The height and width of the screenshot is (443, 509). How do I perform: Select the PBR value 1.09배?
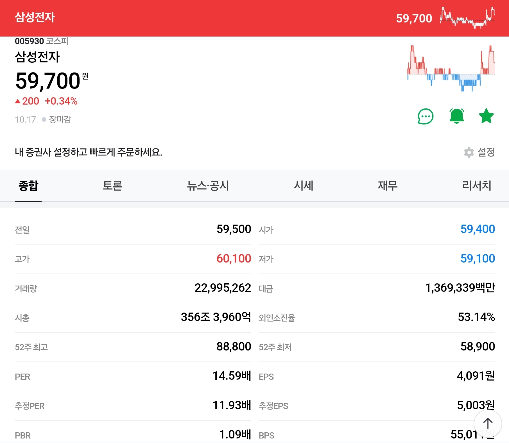point(235,435)
